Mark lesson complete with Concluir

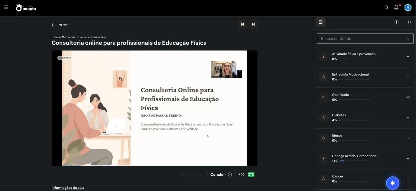coord(221,174)
